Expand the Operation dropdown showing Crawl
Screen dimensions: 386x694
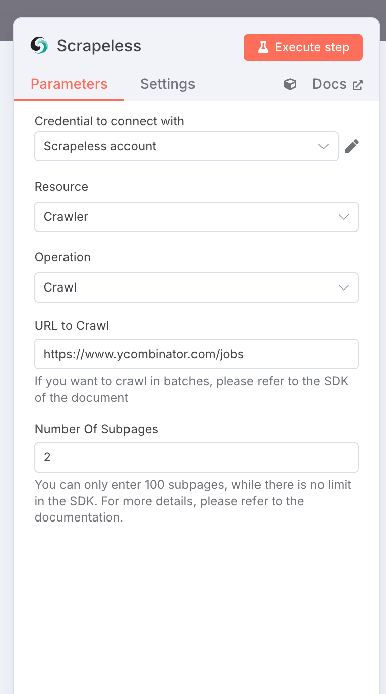click(197, 287)
